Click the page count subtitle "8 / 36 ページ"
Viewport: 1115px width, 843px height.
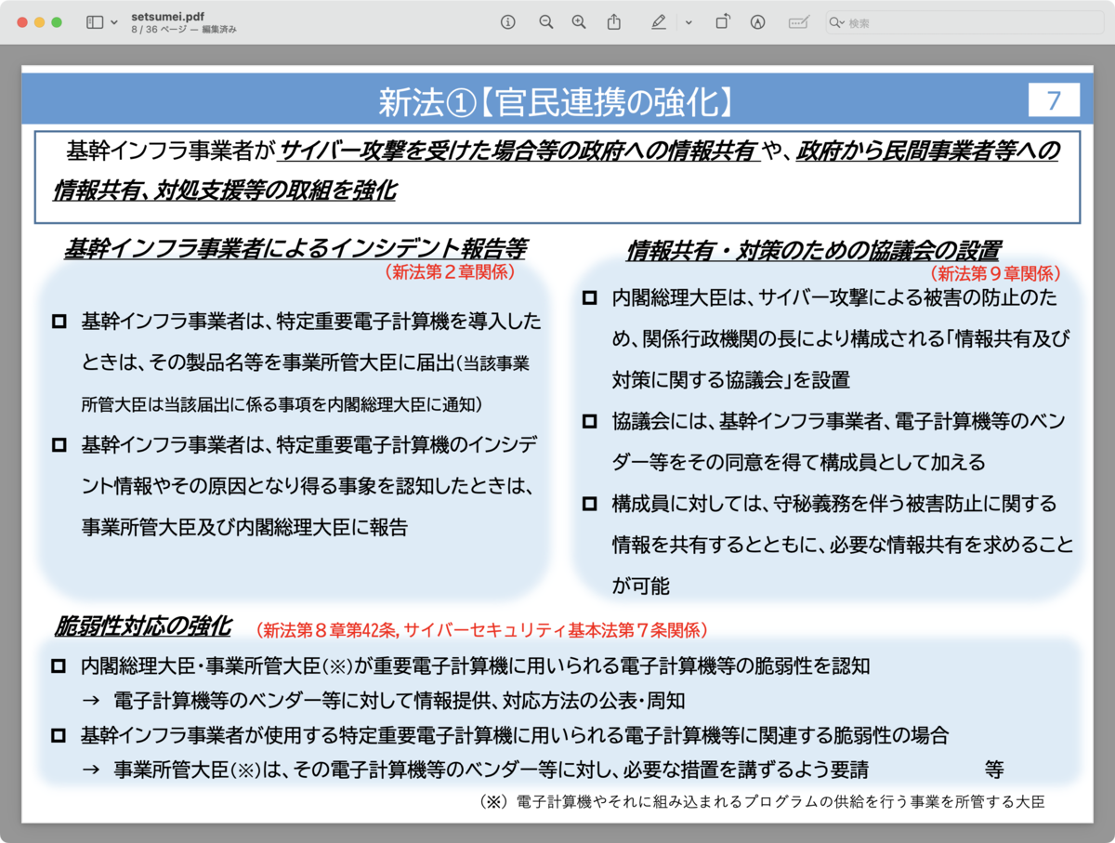pyautogui.click(x=159, y=30)
